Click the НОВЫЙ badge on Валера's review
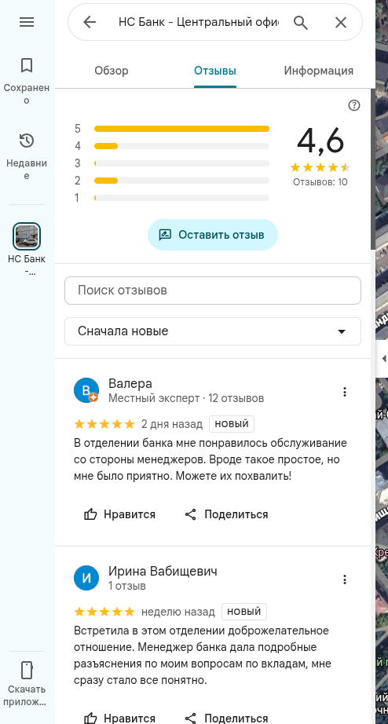Screen dimensions: 388x724 coord(232,424)
